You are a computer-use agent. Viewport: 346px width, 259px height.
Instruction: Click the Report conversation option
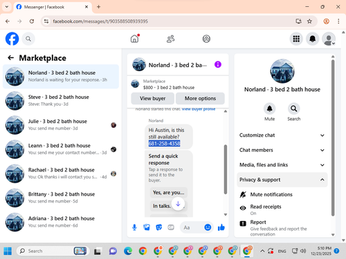(x=282, y=228)
